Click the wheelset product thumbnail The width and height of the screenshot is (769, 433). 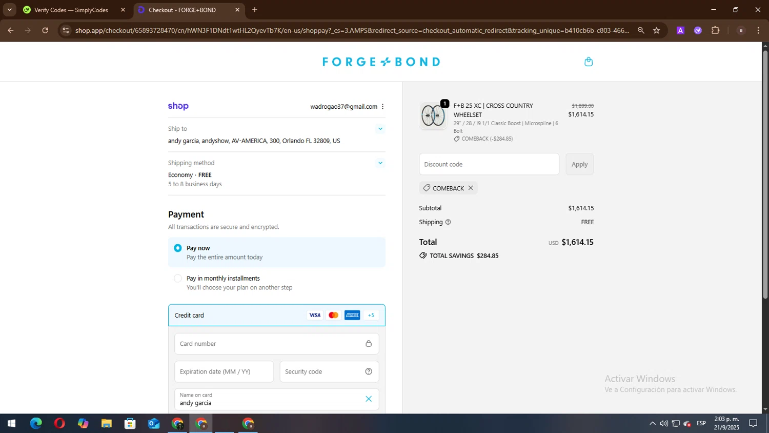(x=433, y=115)
